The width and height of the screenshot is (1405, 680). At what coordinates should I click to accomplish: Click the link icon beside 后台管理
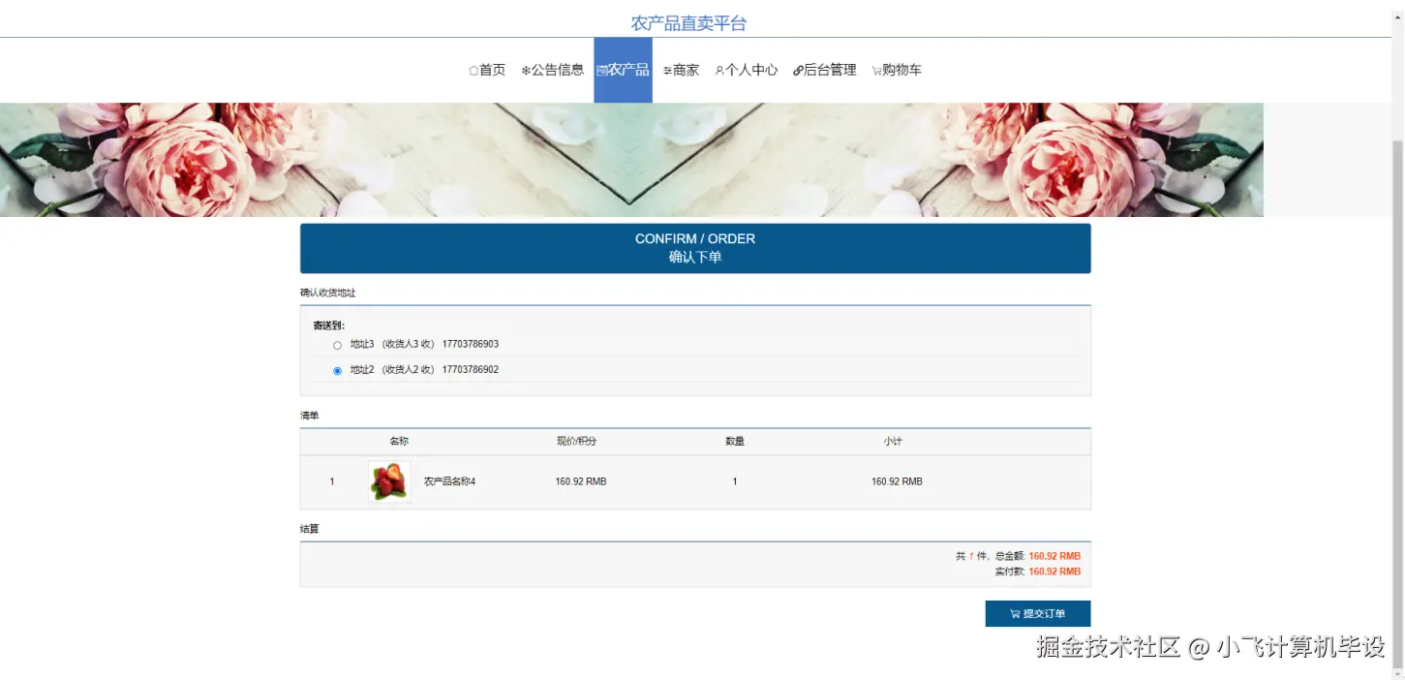point(798,71)
